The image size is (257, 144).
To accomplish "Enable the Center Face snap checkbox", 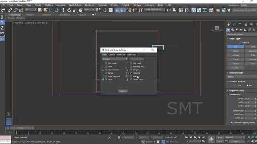I will coord(131,80).
